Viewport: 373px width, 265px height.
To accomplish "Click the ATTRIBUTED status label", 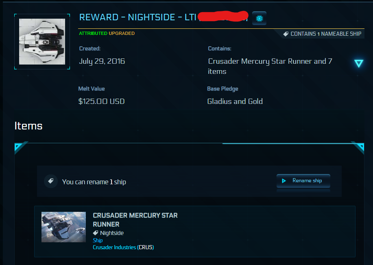I will click(93, 33).
